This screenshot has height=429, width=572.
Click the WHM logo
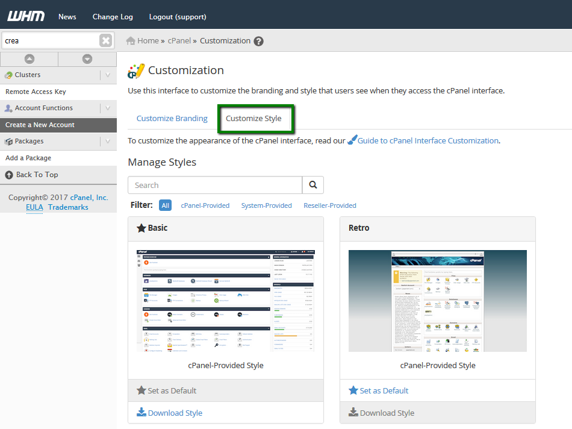26,16
